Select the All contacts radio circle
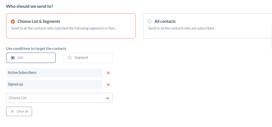272x127 pixels. pos(149,21)
